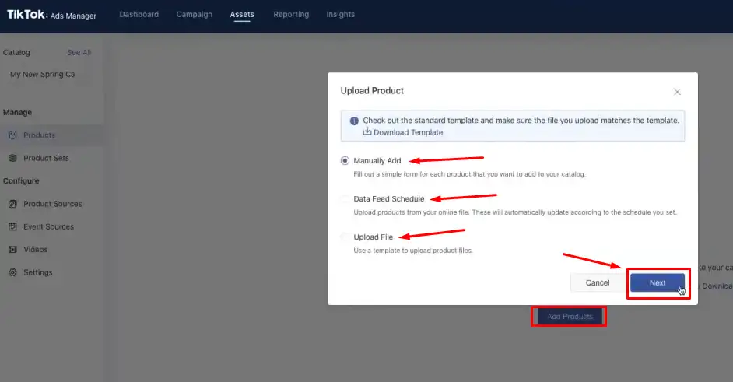Click the Cancel button
Viewport: 733px width, 382px height.
(x=598, y=283)
